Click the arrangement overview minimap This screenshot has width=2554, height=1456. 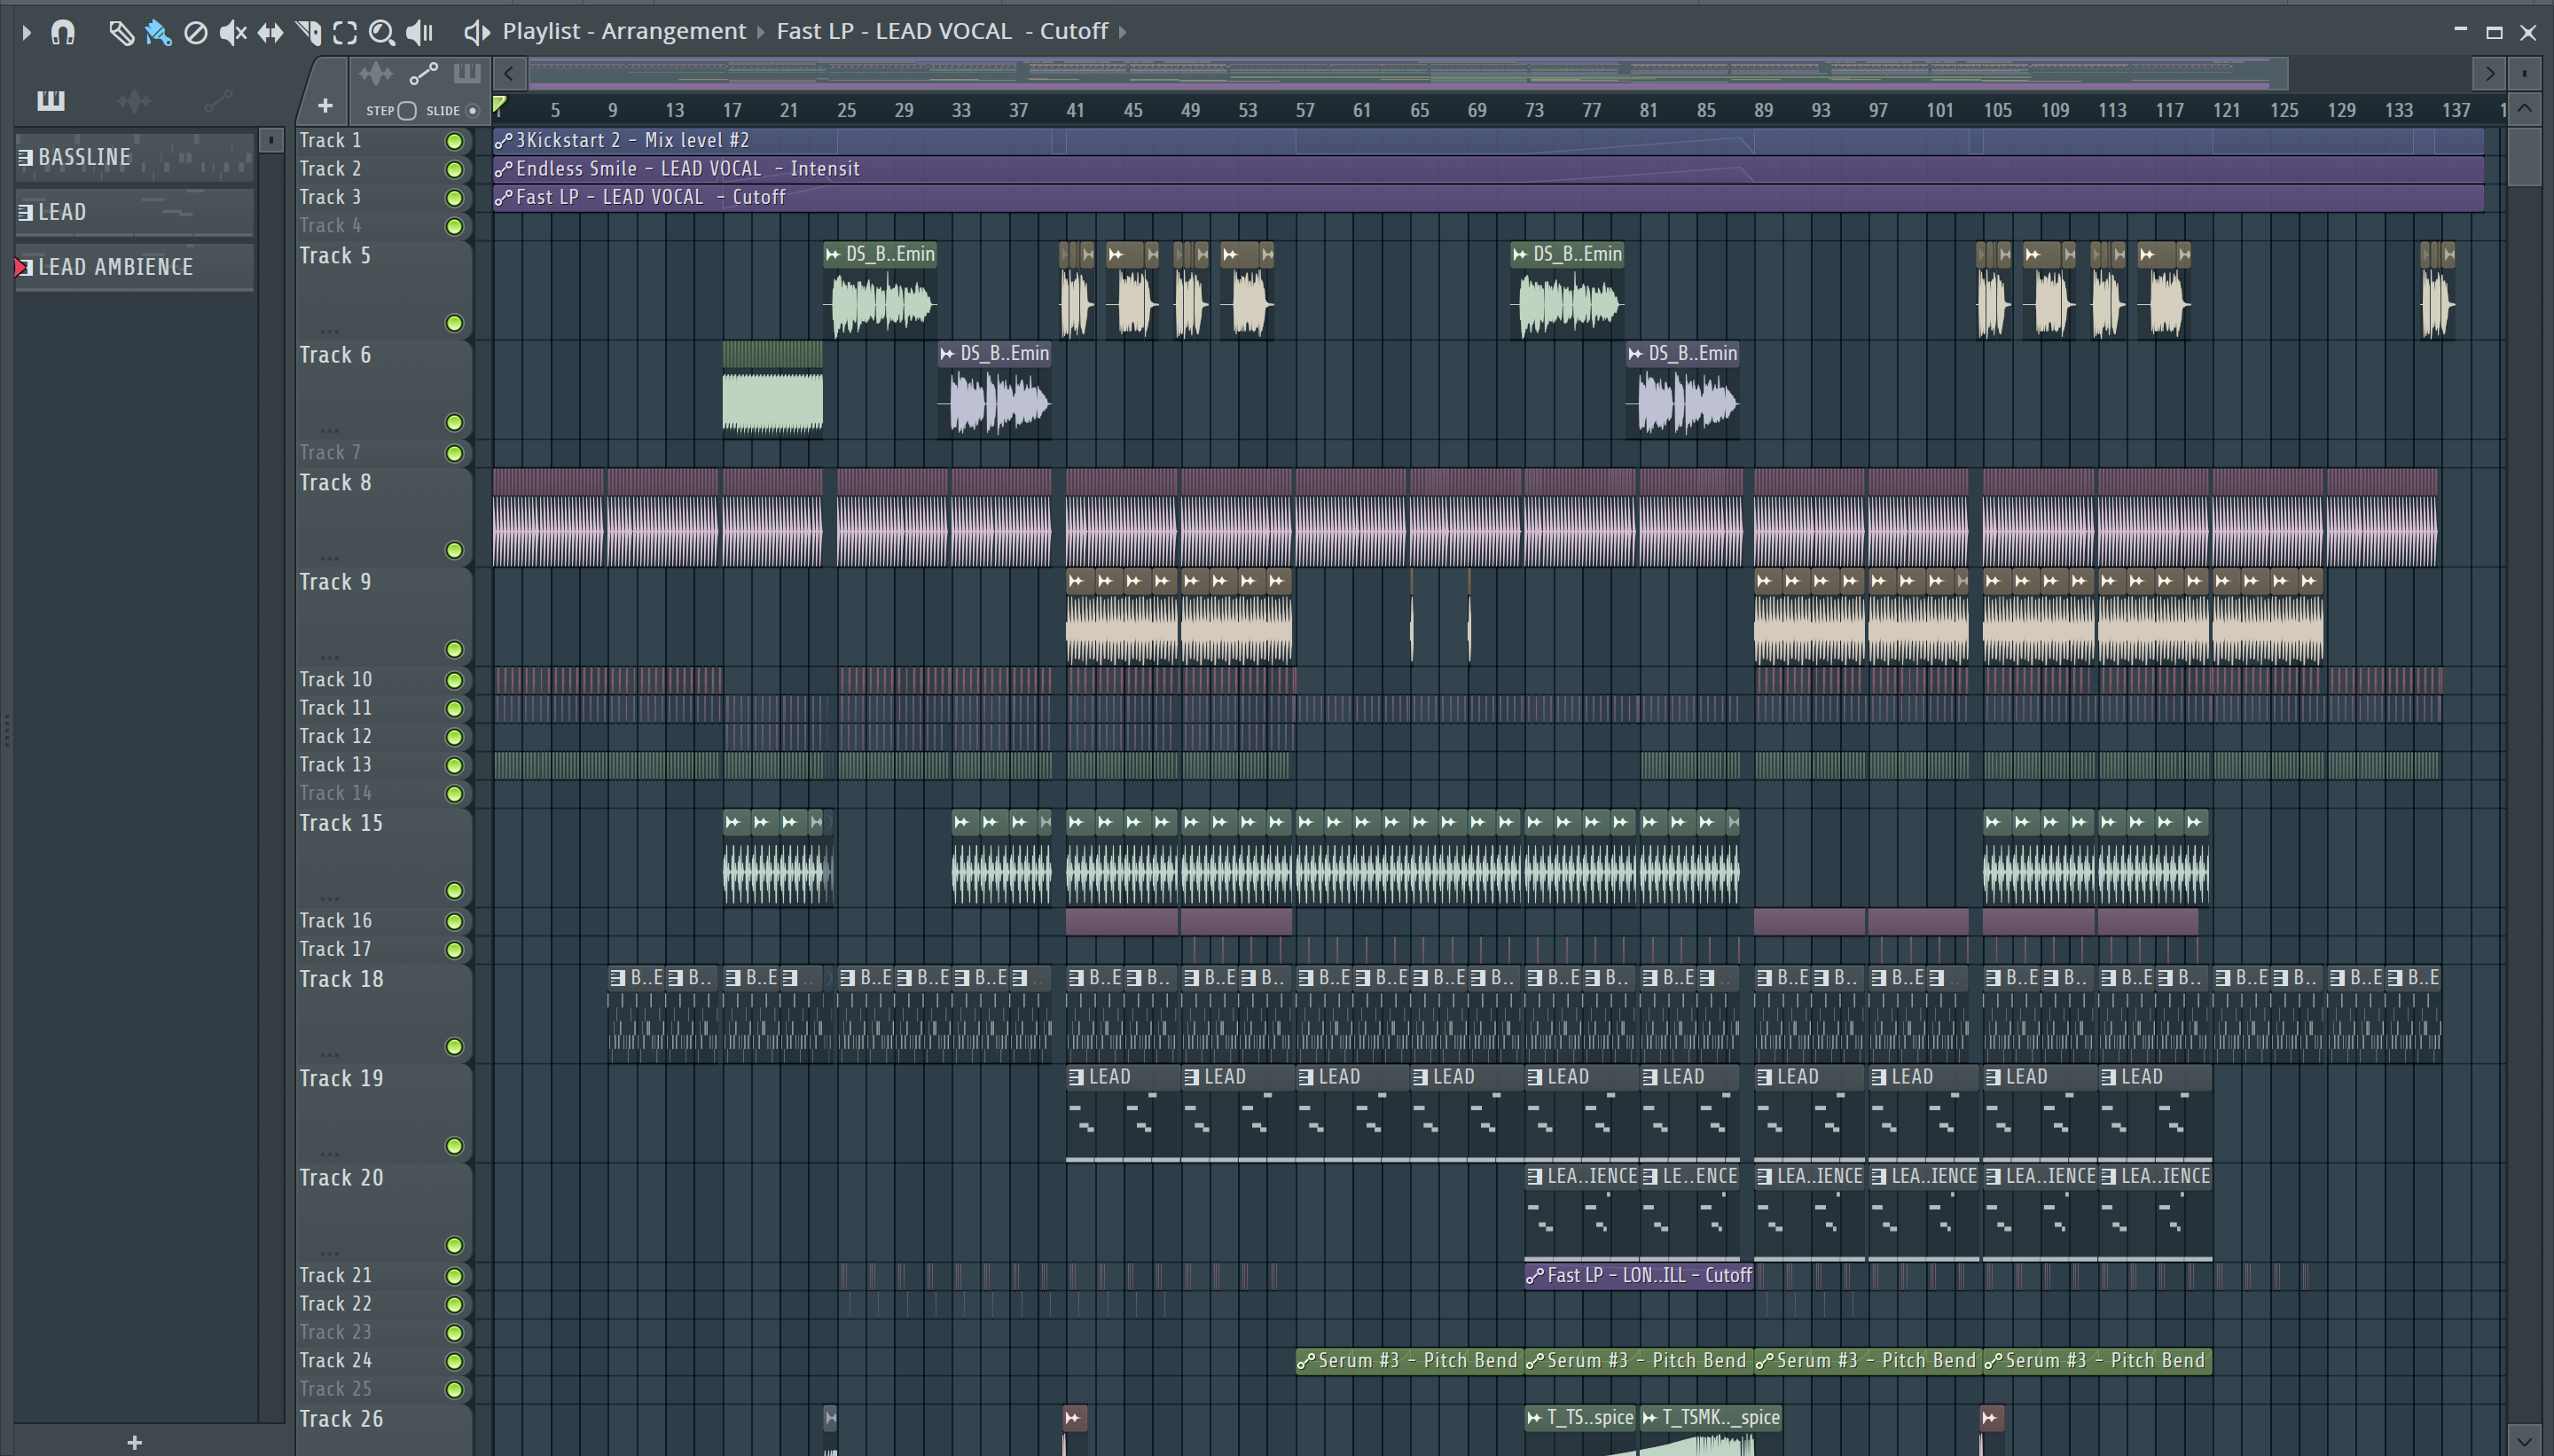click(1407, 73)
